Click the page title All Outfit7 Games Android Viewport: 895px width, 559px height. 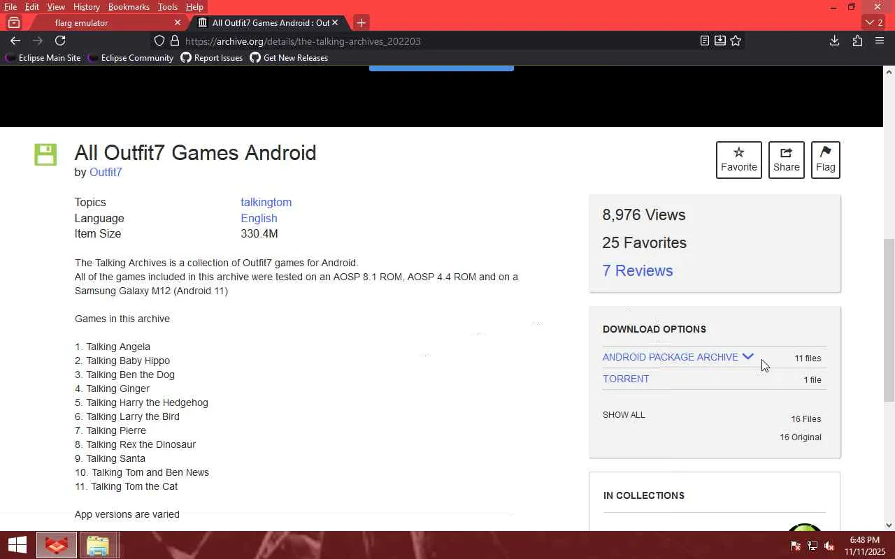click(x=196, y=152)
